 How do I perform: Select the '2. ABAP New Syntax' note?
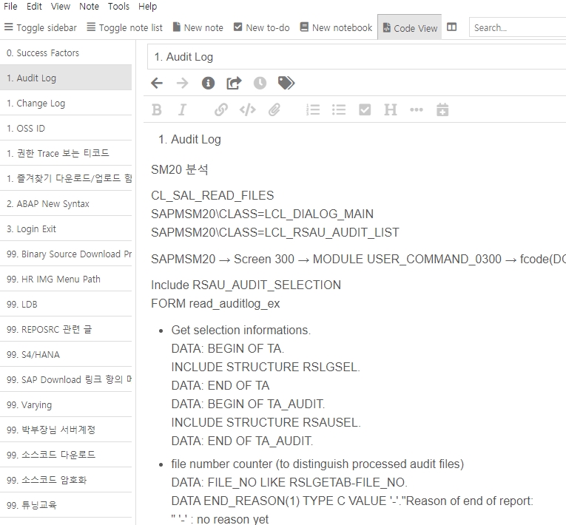click(x=47, y=204)
